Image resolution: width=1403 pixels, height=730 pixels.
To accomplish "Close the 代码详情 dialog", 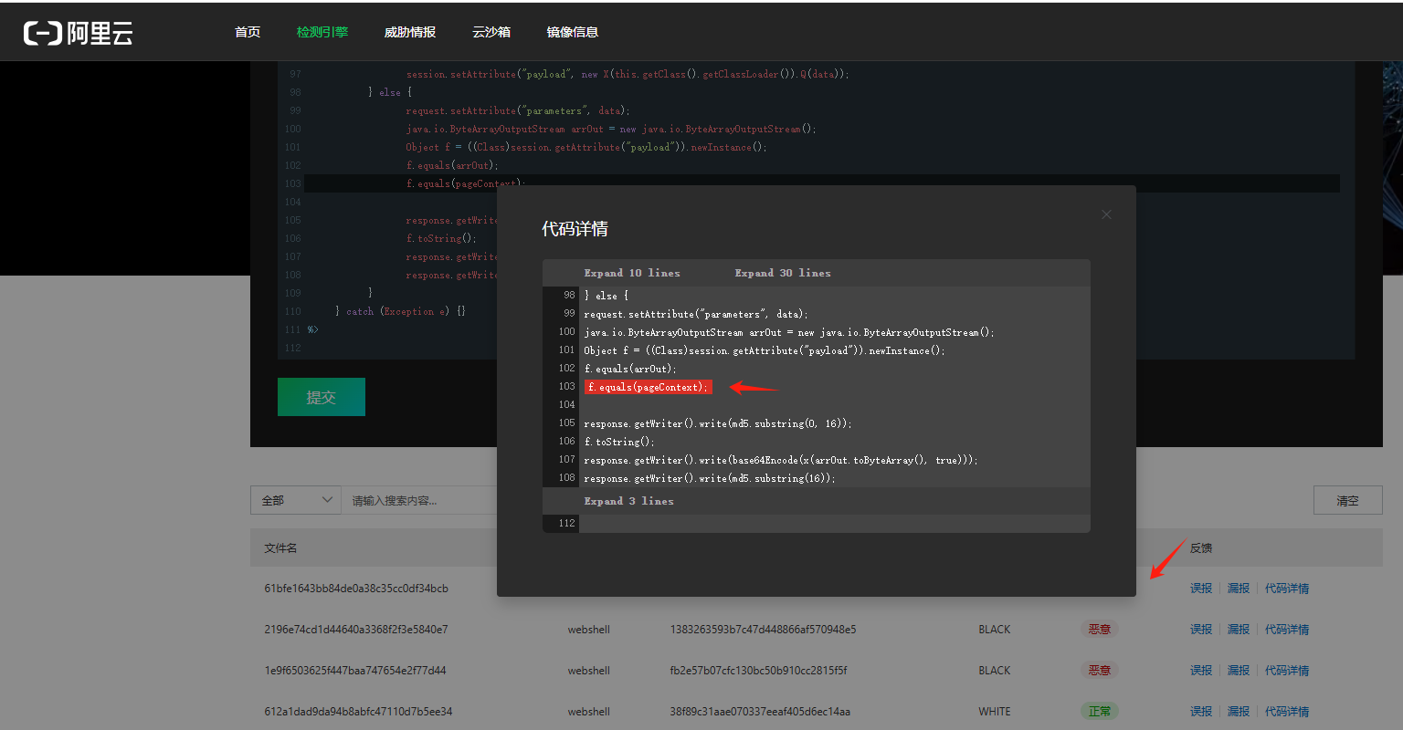I will coord(1106,214).
